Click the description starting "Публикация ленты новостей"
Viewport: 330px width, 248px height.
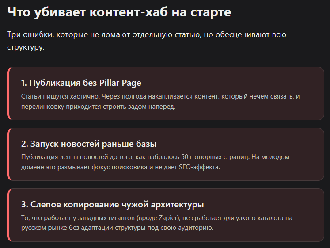(155, 162)
